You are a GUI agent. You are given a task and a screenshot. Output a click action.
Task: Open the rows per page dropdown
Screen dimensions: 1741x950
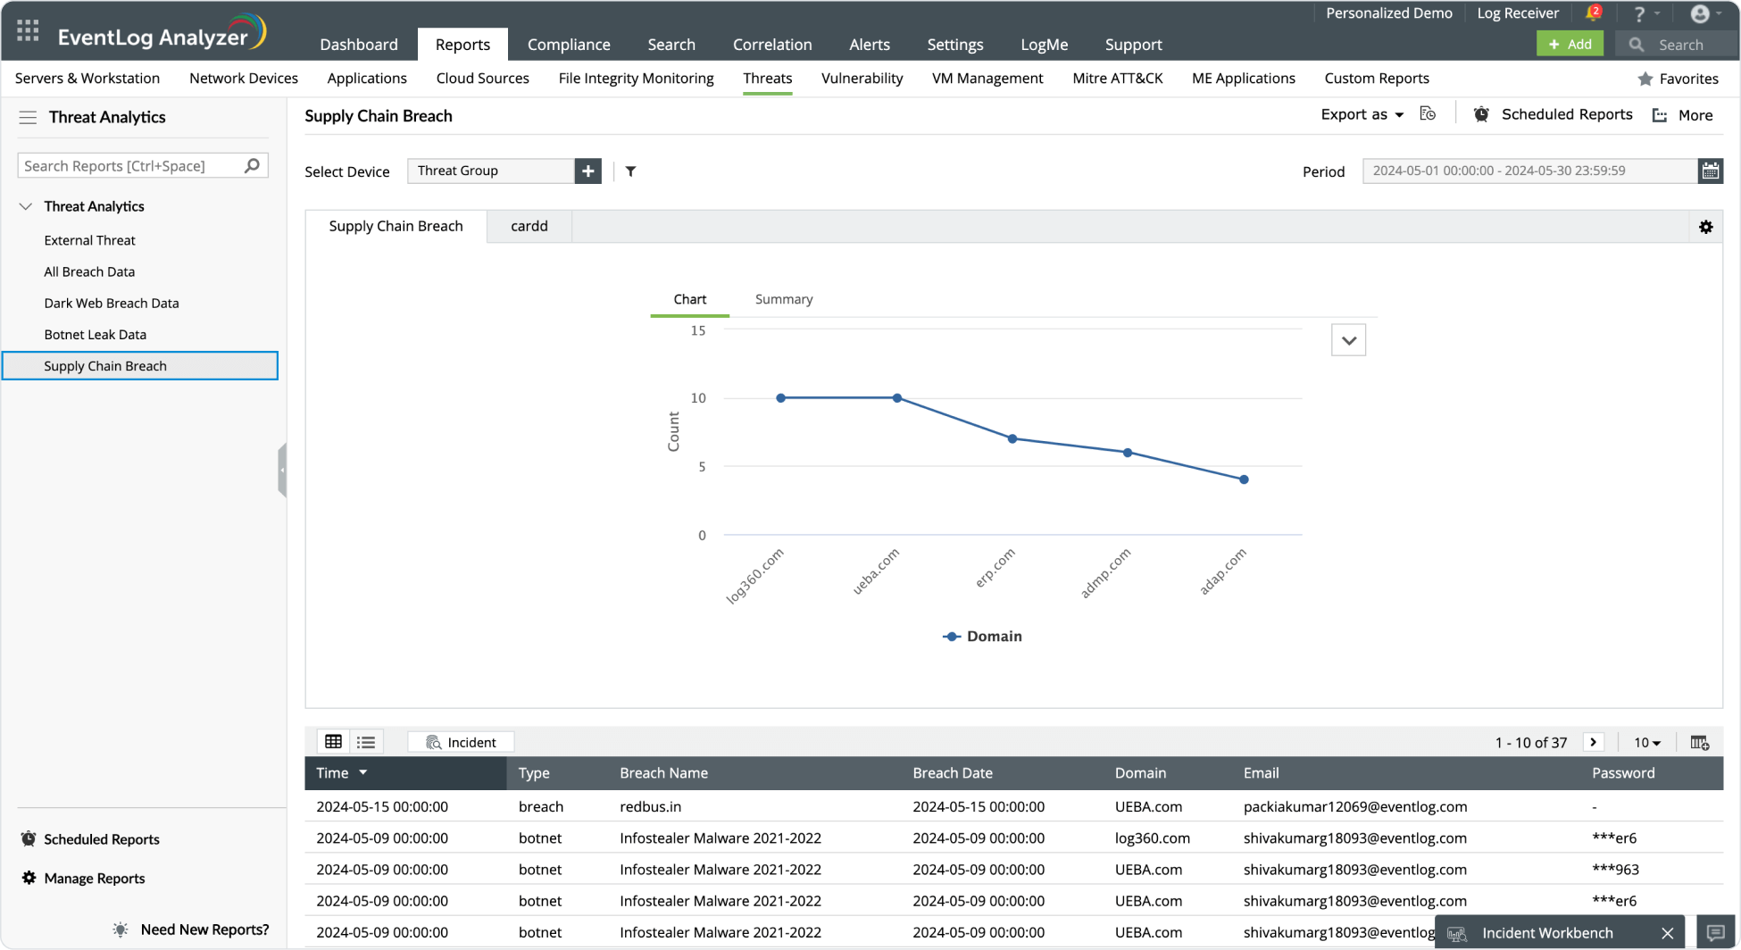pos(1647,743)
